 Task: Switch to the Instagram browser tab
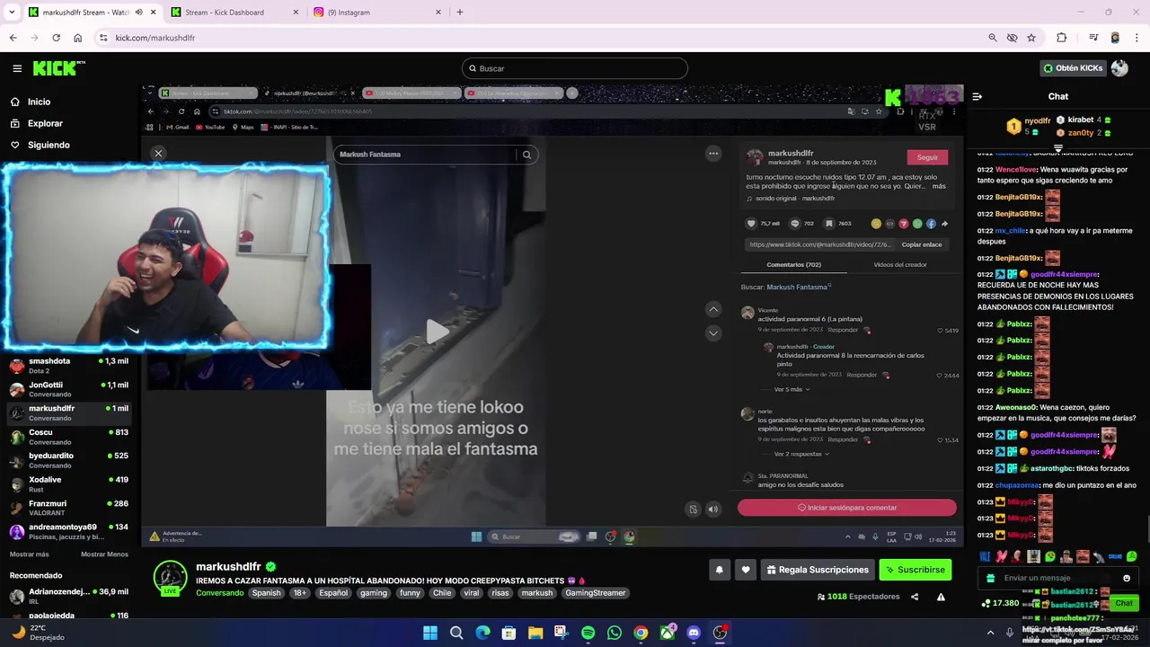pyautogui.click(x=377, y=13)
